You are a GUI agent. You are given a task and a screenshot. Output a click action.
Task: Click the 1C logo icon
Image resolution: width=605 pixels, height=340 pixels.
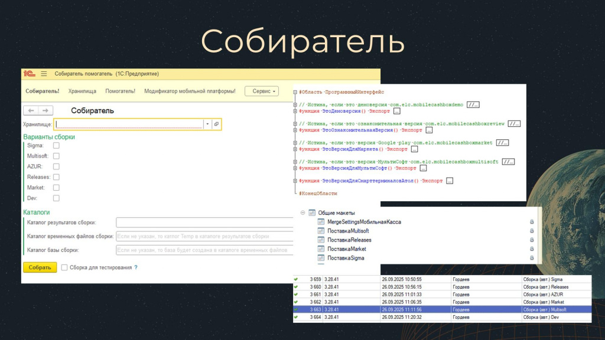pos(30,74)
